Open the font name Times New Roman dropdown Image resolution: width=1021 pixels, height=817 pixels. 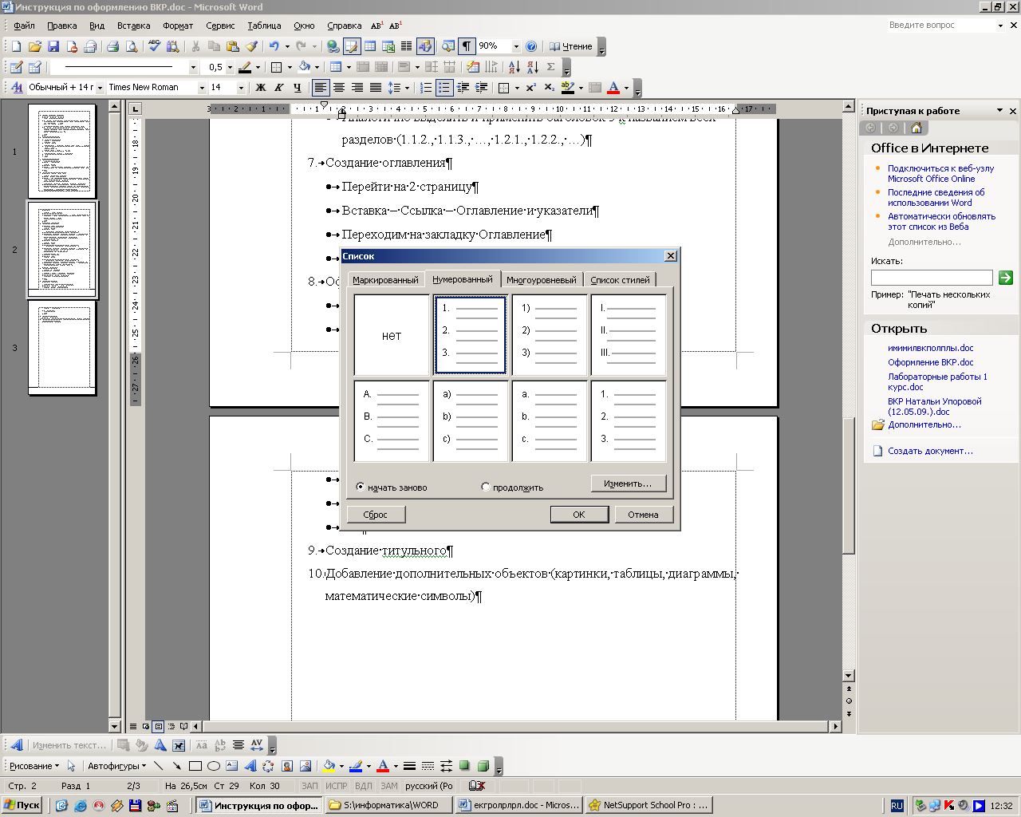pyautogui.click(x=202, y=88)
